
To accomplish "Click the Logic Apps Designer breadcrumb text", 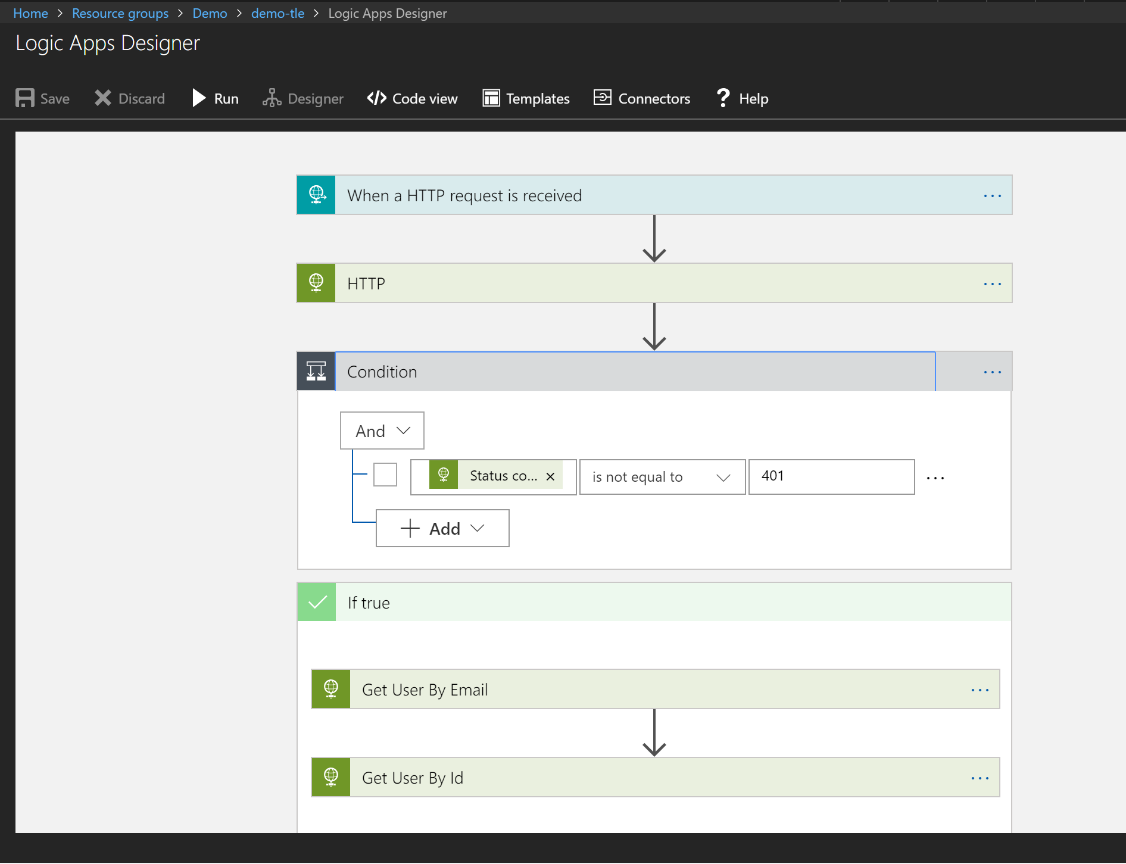I will click(388, 13).
